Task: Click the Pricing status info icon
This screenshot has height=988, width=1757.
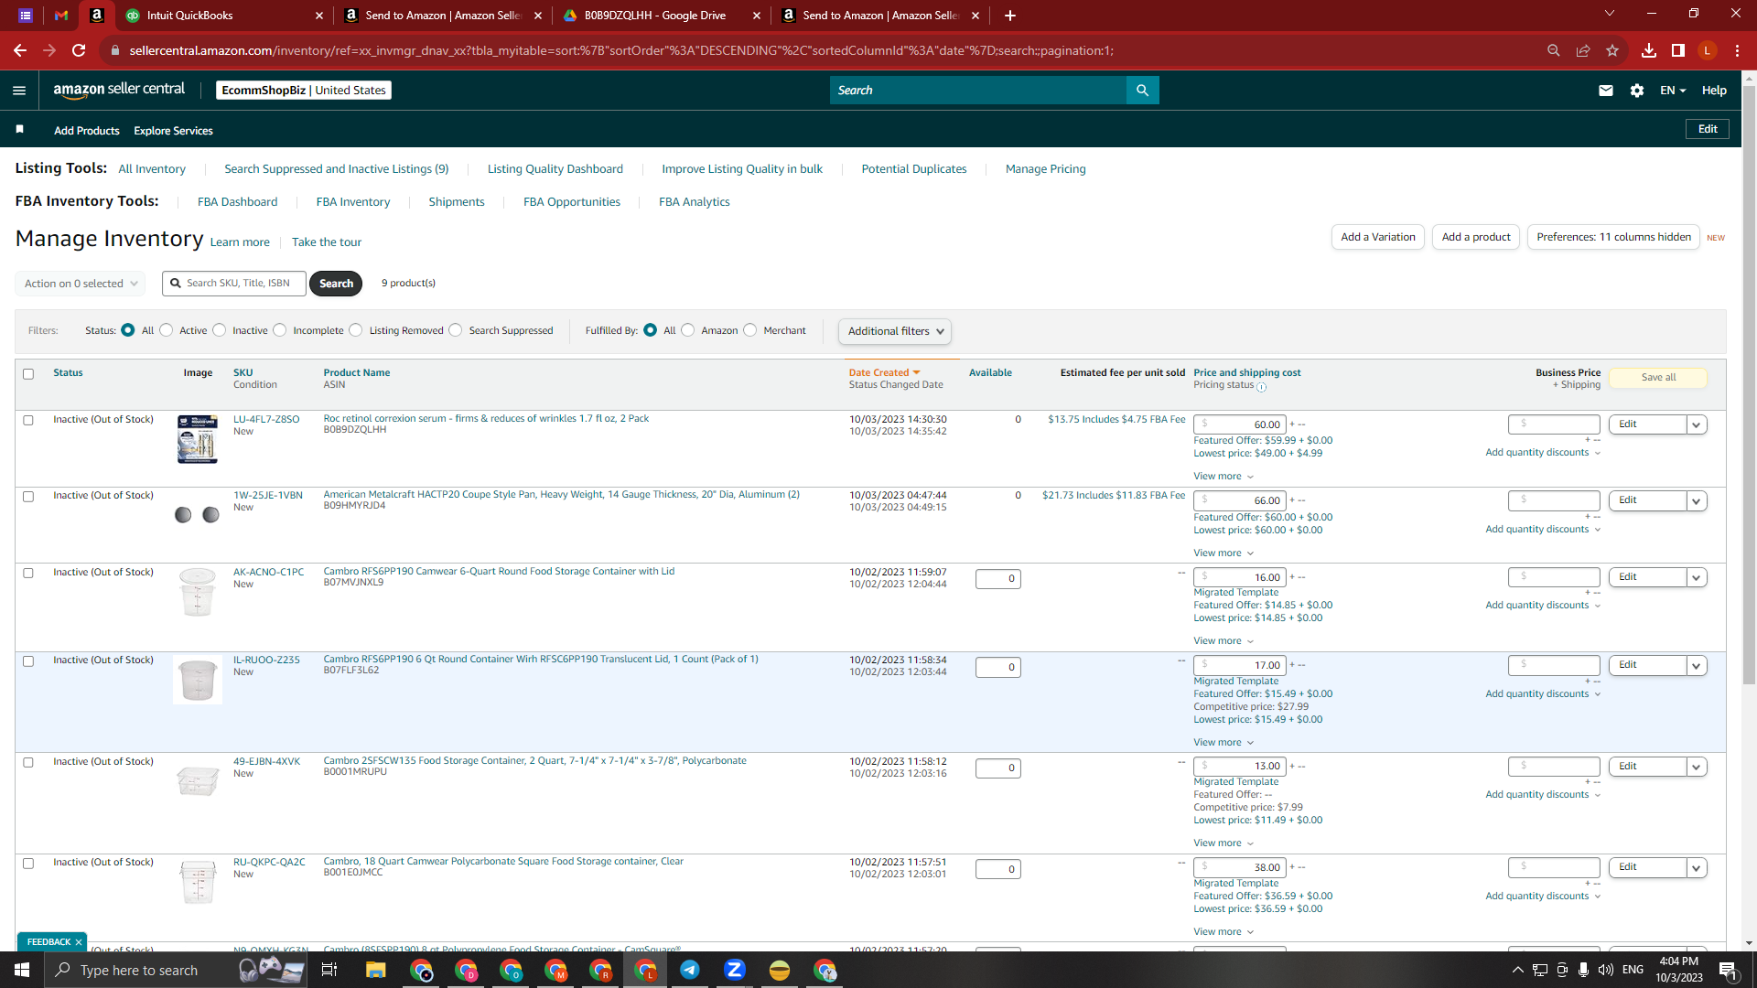Action: (x=1261, y=387)
